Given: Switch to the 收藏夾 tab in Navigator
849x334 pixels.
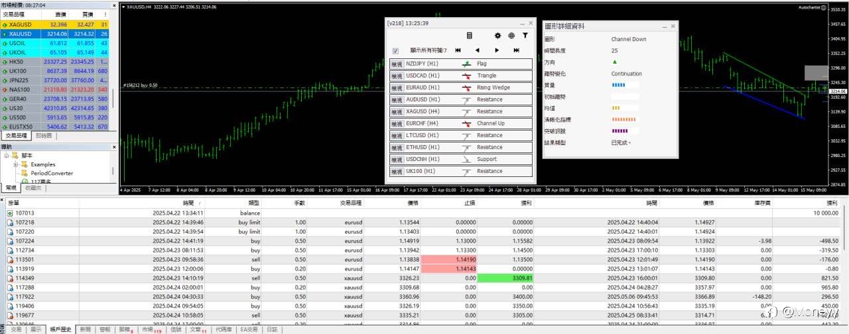Looking at the screenshot, I should 33,188.
